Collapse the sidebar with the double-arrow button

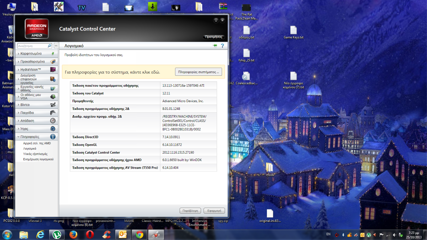56,46
